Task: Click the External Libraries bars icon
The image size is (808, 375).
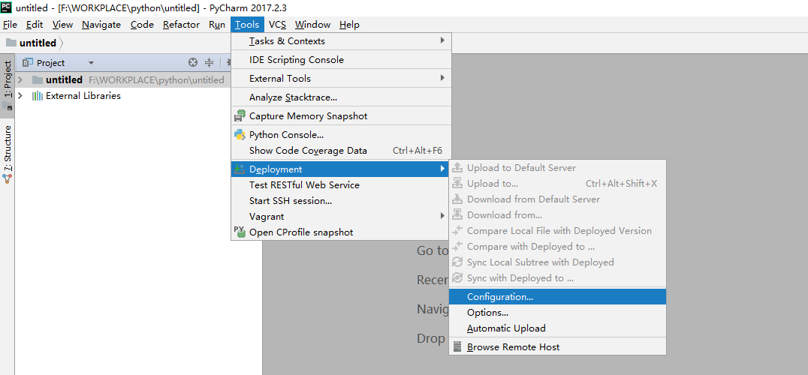Action: pyautogui.click(x=37, y=96)
